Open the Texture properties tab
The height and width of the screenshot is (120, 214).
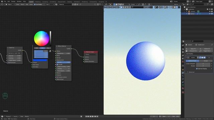tap(183, 92)
